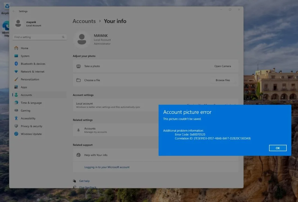Open Logging in to your Microsoft account link
The height and width of the screenshot is (202, 298).
[x=107, y=167]
